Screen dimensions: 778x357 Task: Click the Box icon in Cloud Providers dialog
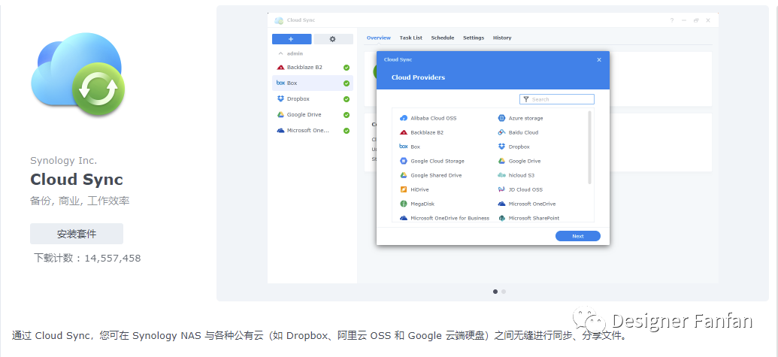[x=404, y=147]
